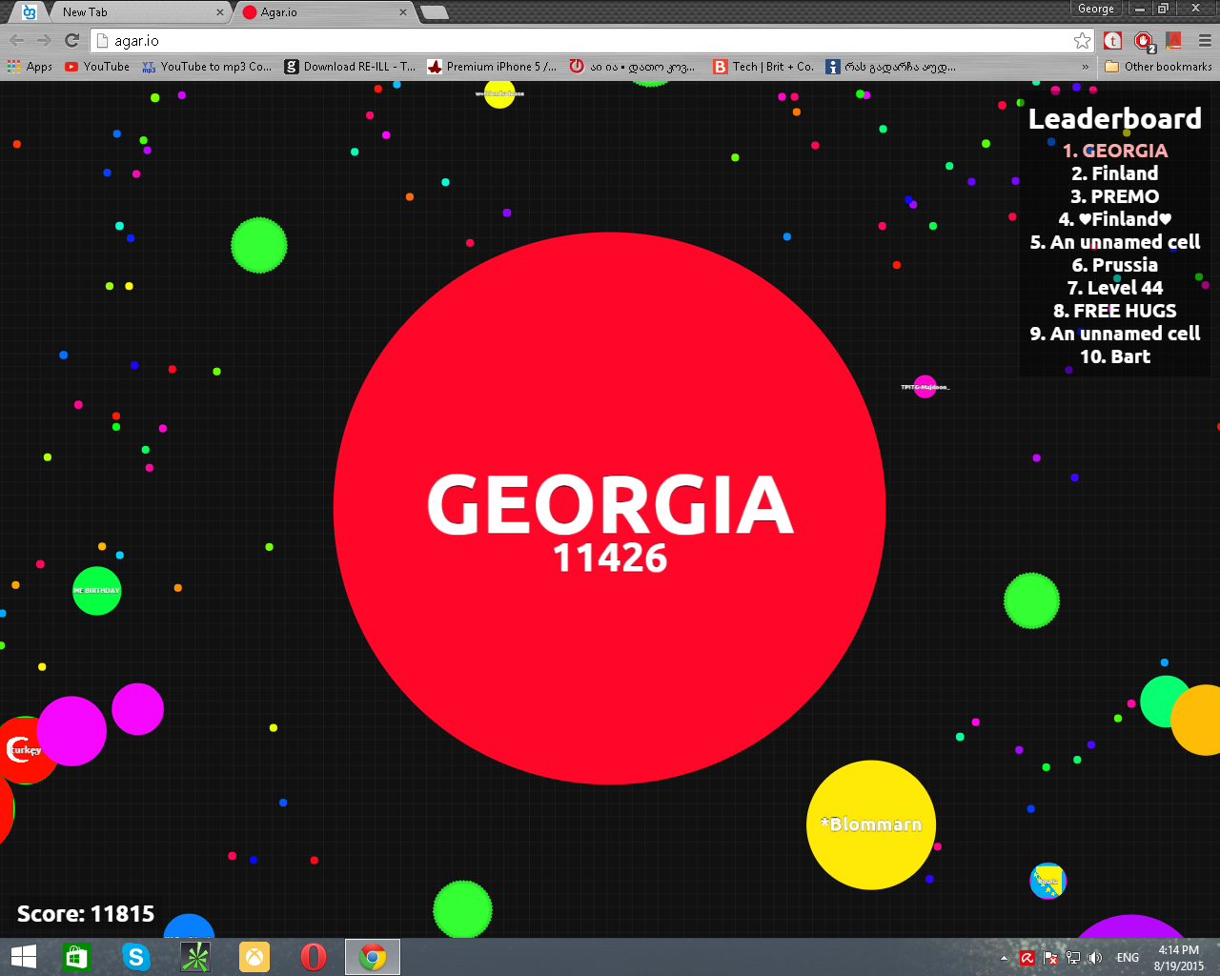Screen dimensions: 1220x976
Task: Open the red 't' extension icon
Action: click(1112, 40)
